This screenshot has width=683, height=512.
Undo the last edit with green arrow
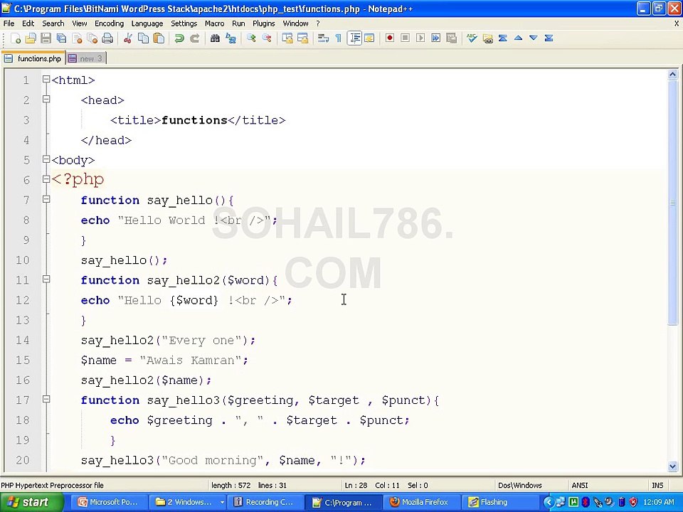(179, 38)
